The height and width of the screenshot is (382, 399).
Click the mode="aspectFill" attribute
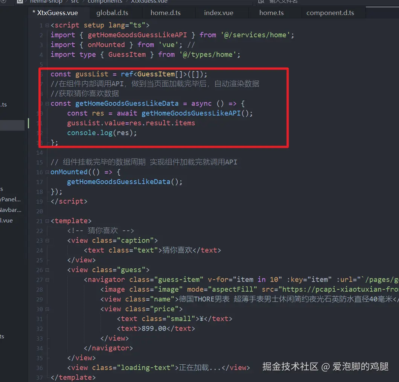click(222, 289)
